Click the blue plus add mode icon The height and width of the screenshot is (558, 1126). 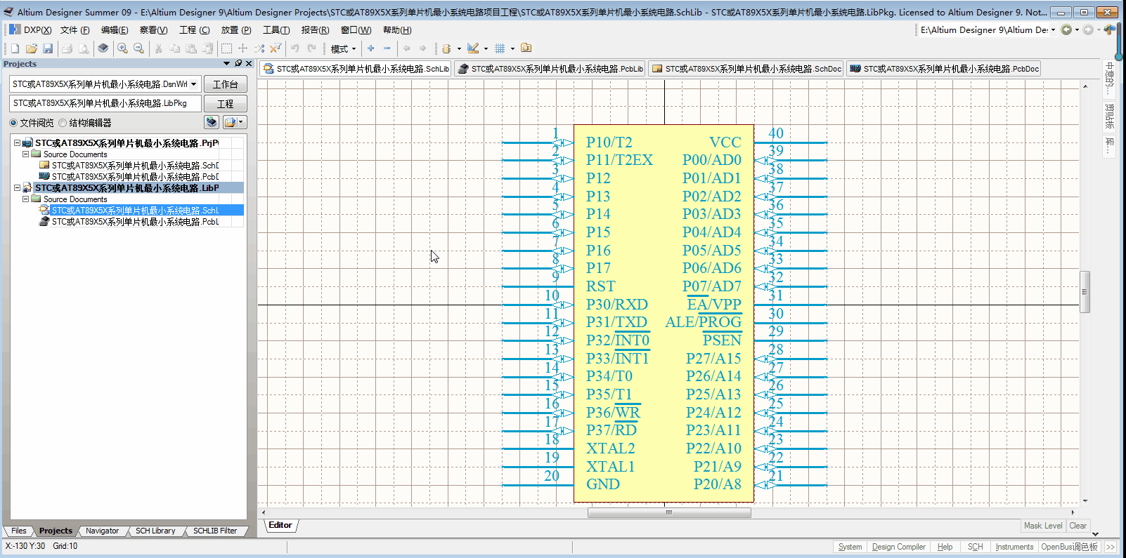(x=370, y=48)
